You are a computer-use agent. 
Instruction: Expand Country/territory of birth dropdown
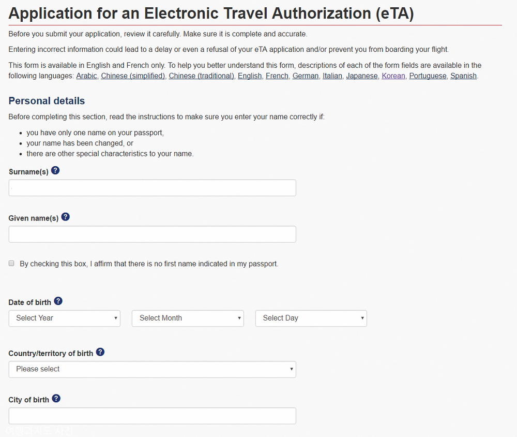pyautogui.click(x=153, y=369)
